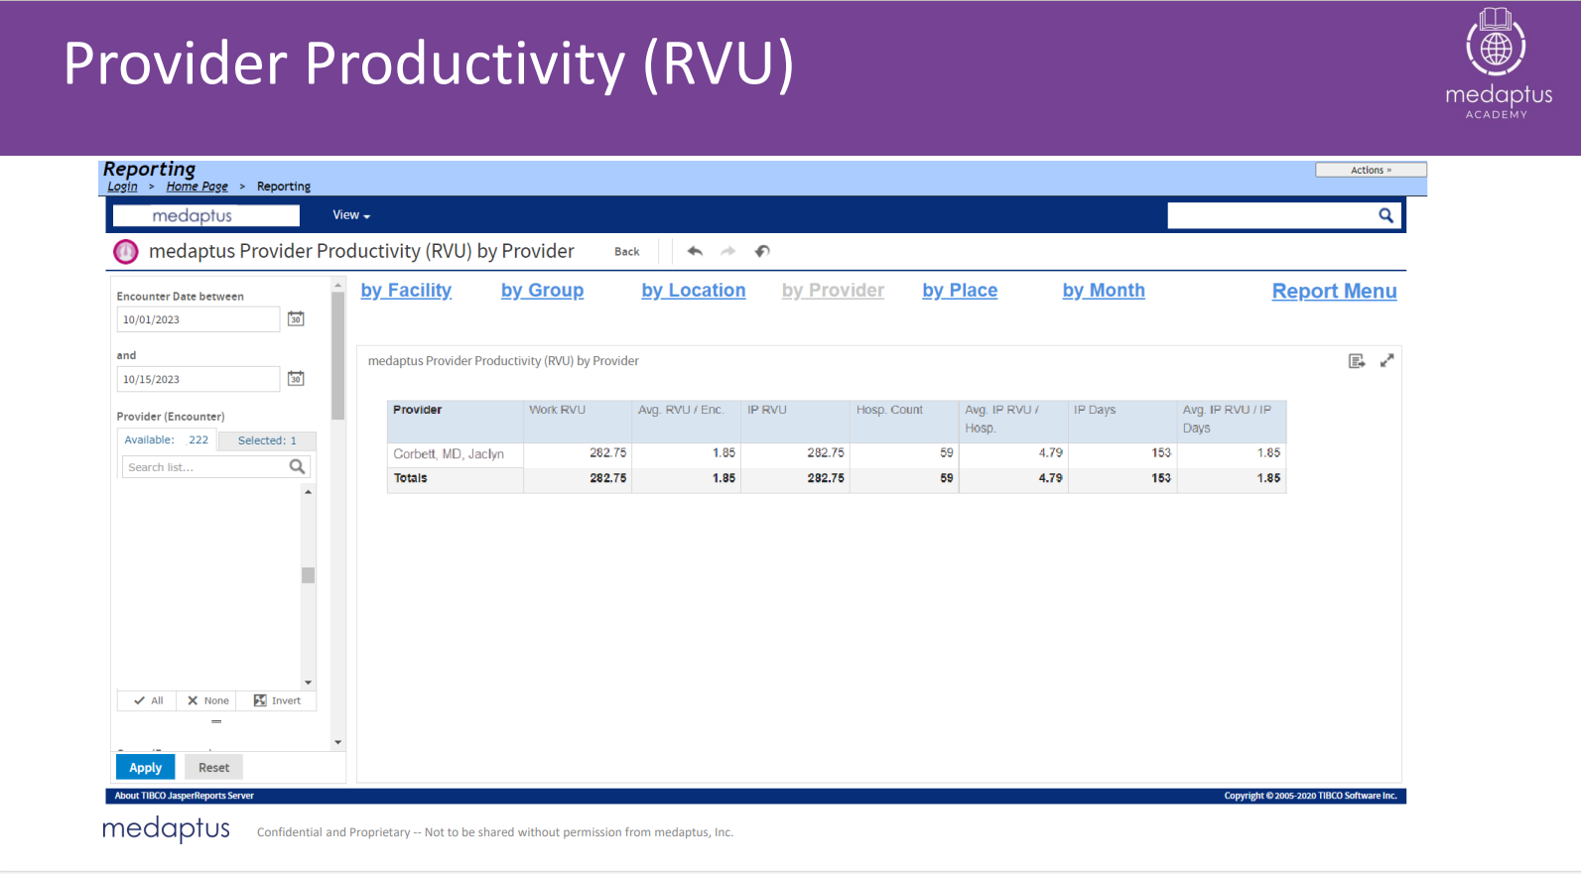Apply the report filters

click(145, 768)
